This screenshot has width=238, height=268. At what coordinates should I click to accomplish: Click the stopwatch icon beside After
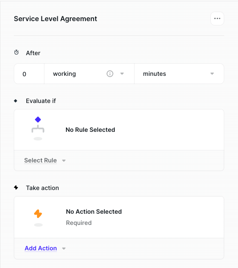tap(16, 52)
